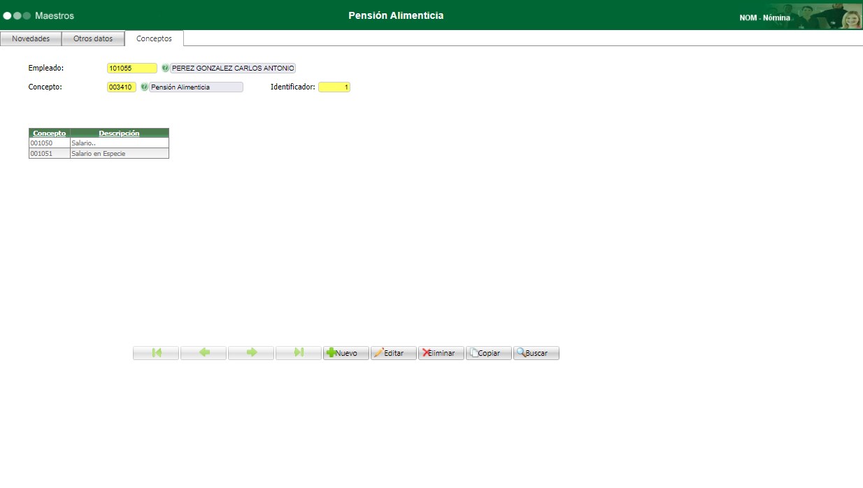
Task: Click the header banner people image
Action: tap(827, 16)
